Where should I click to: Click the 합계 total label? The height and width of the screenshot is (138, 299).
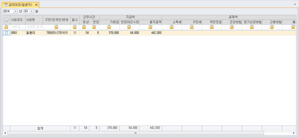[40, 128]
